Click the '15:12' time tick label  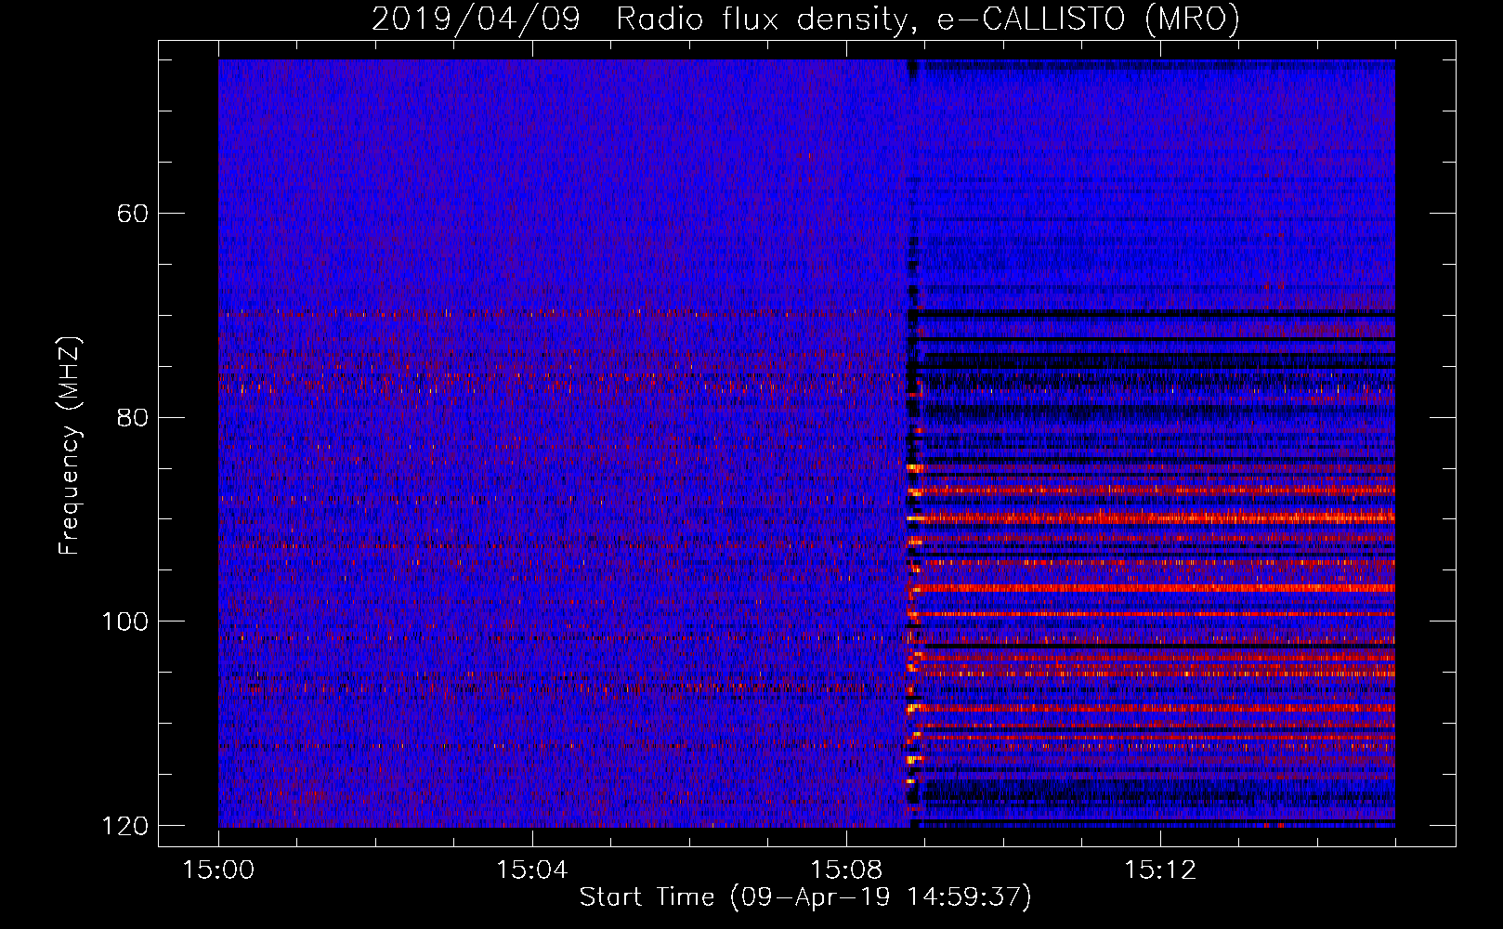tap(1160, 870)
